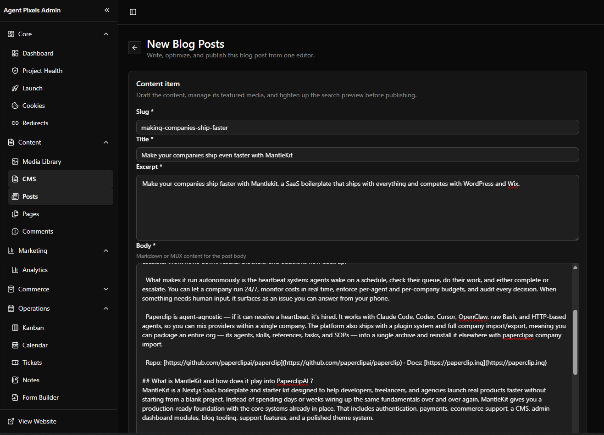Open Project Health page
The width and height of the screenshot is (604, 435).
click(61, 71)
